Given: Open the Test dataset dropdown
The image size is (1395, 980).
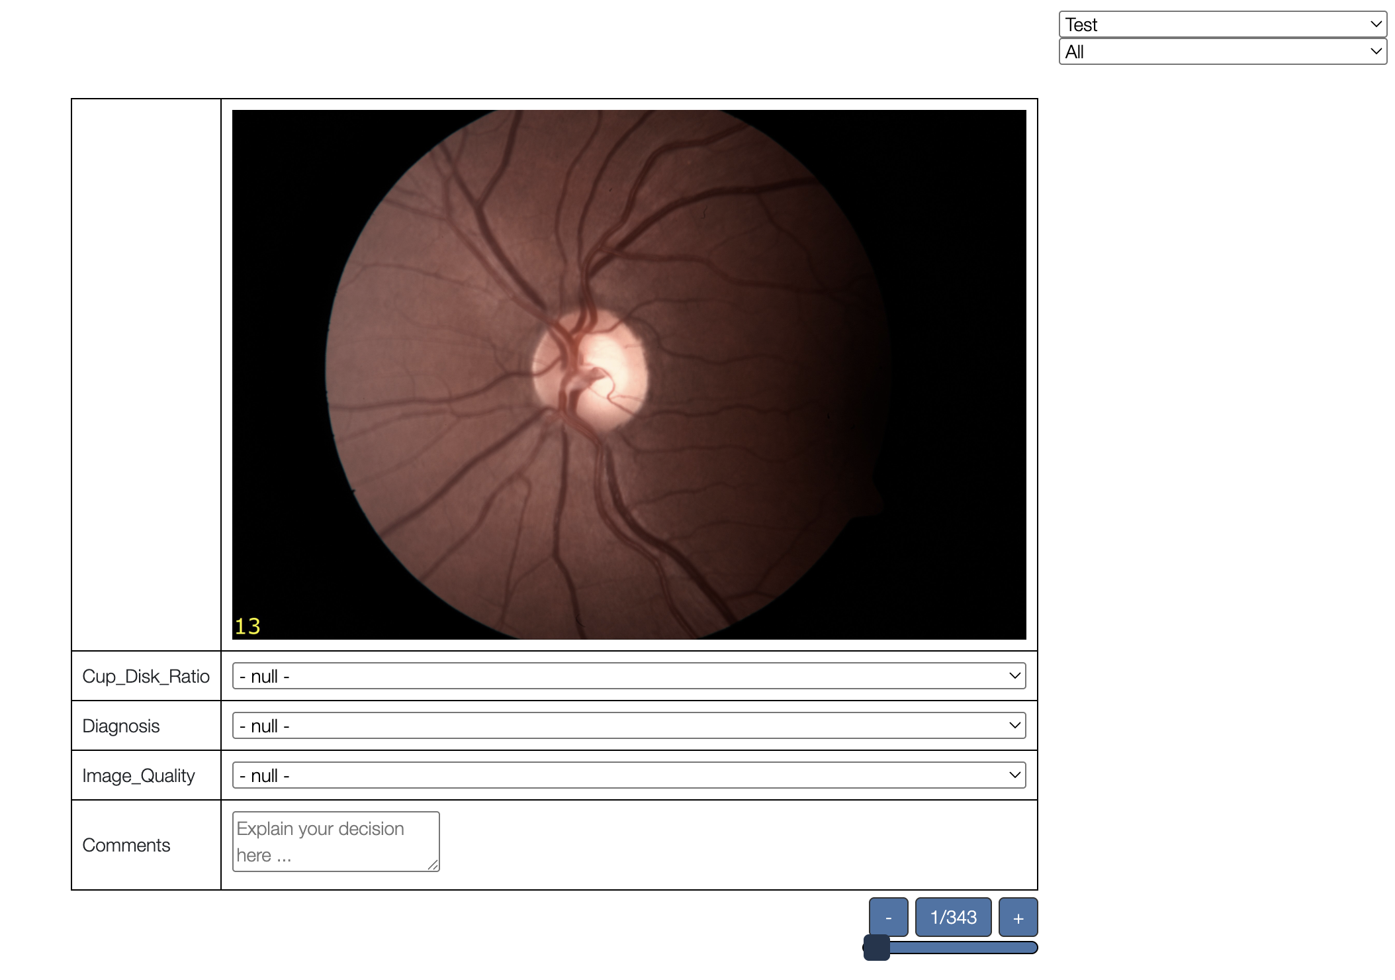Looking at the screenshot, I should (x=1222, y=24).
